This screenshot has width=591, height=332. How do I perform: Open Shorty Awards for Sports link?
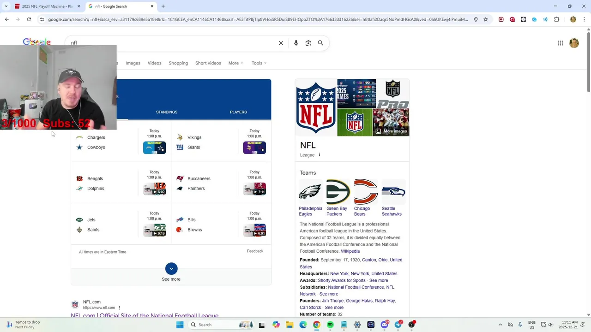(342, 280)
